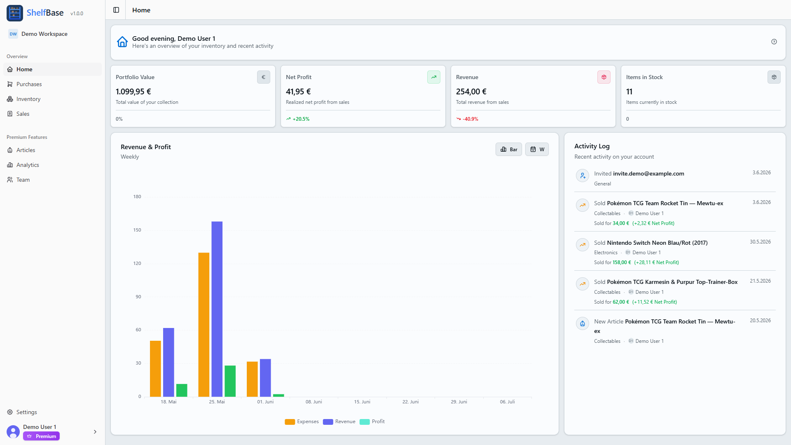This screenshot has width=791, height=445.
Task: Click Sold for 62,00 € text
Action: click(x=611, y=302)
